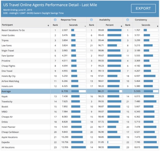Click the EXPORT button
The image size is (160, 151).
143,8
